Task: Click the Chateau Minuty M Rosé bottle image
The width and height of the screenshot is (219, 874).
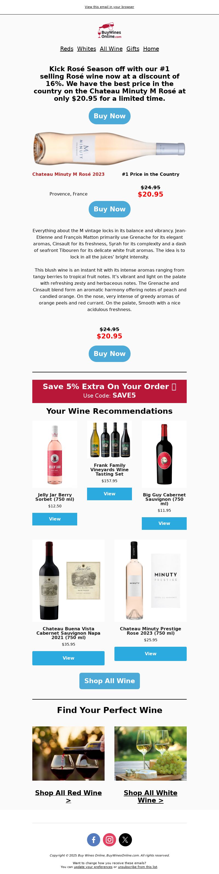Action: tap(109, 149)
